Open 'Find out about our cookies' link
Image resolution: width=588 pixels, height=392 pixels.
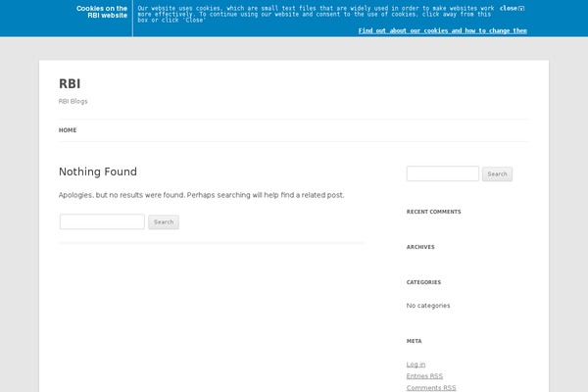442,30
